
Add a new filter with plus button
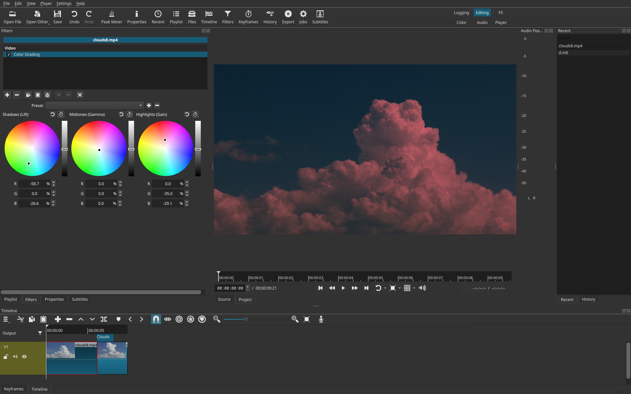click(x=7, y=95)
